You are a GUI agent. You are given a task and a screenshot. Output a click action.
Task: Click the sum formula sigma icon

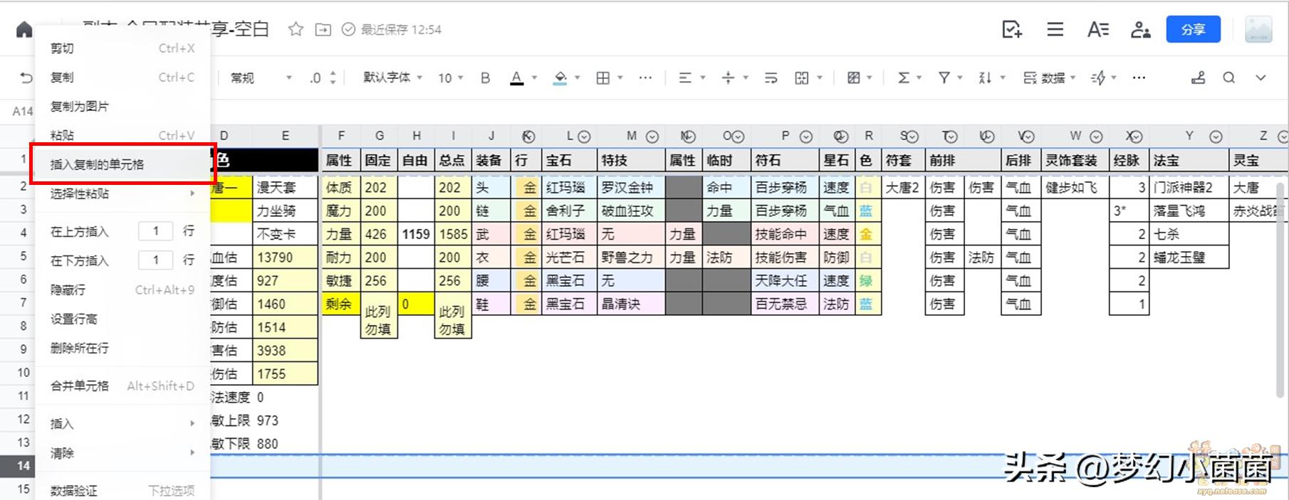coord(903,78)
